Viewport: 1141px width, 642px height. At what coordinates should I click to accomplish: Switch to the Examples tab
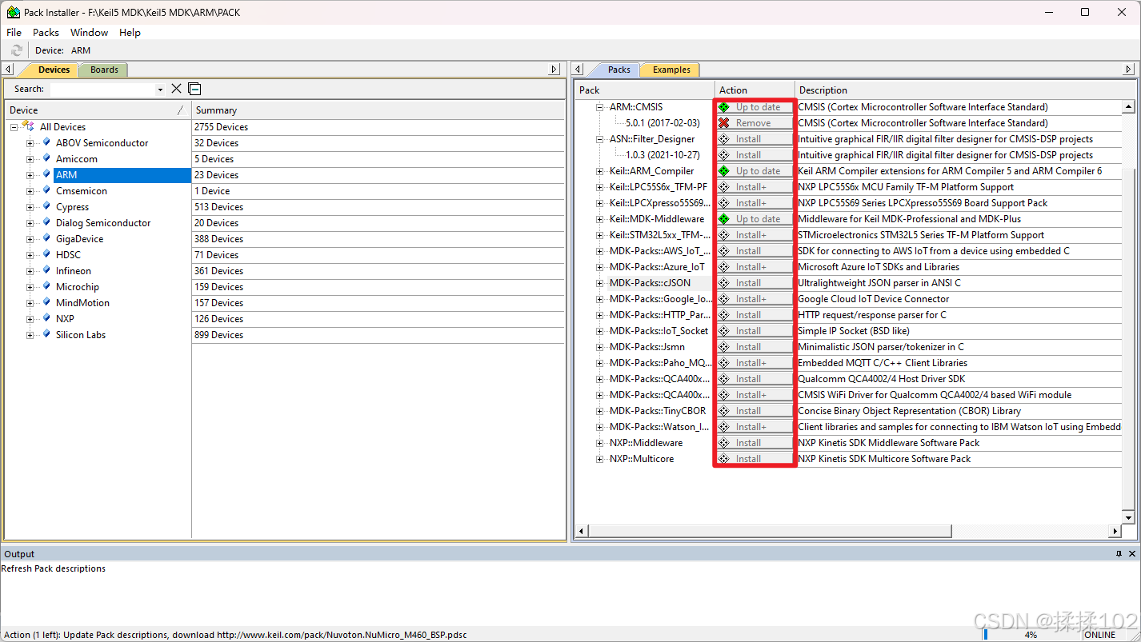click(x=671, y=70)
